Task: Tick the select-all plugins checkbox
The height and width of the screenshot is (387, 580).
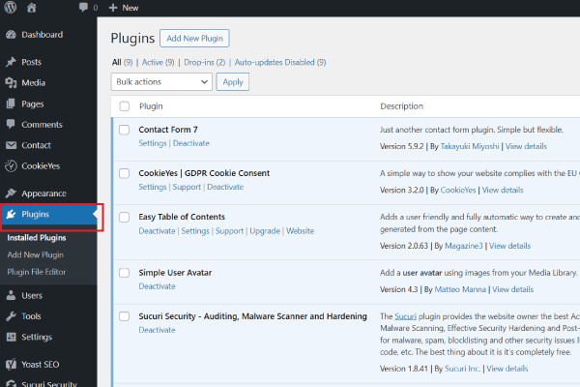Action: point(125,106)
